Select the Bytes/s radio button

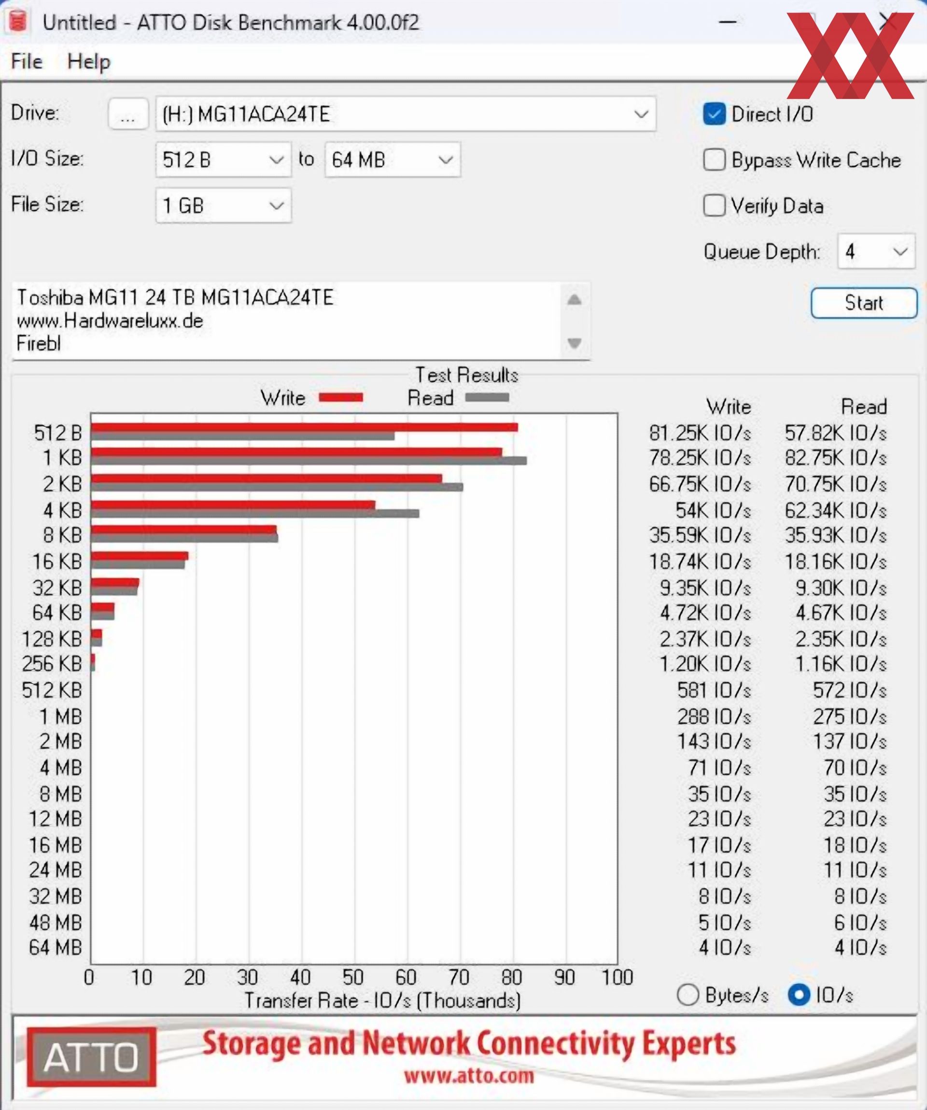tap(688, 995)
